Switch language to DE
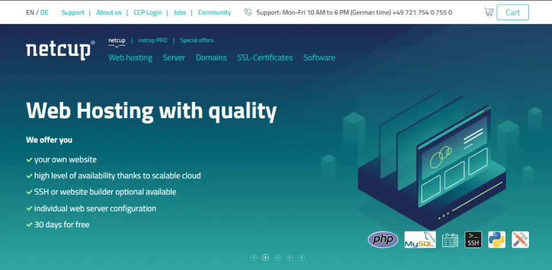Viewport: 552px width, 270px height. click(x=44, y=12)
